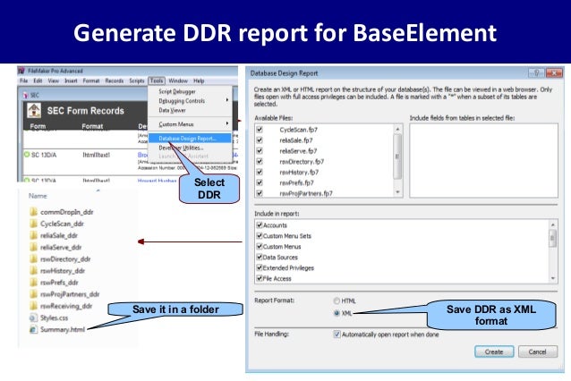The image size is (571, 381).
Task: Choose Script Debugger from Tools menu
Action: click(177, 91)
